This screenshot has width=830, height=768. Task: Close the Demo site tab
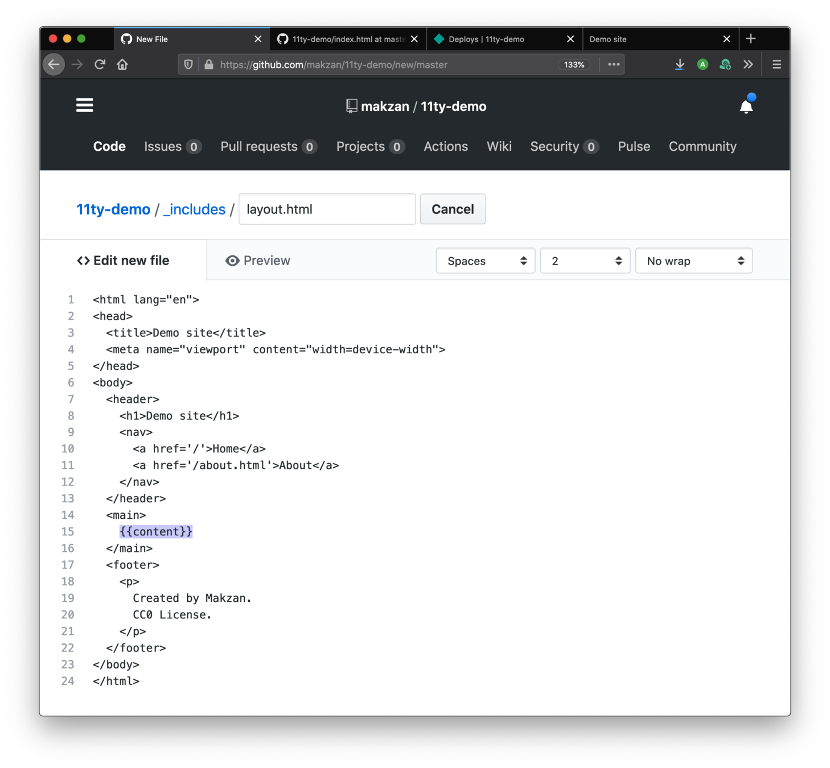pos(726,39)
